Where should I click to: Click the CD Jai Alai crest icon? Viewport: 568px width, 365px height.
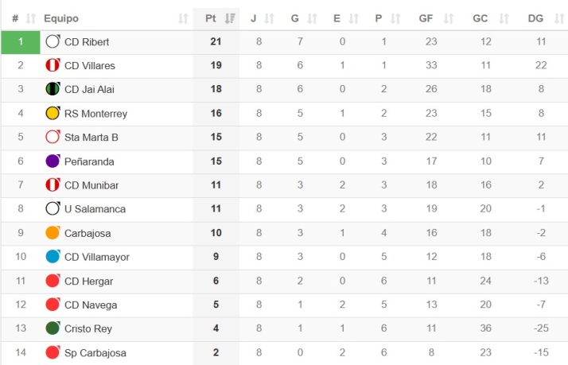(53, 89)
